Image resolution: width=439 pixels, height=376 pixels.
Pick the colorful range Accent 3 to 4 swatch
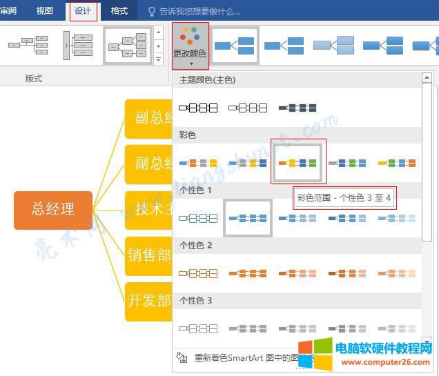[x=297, y=162]
